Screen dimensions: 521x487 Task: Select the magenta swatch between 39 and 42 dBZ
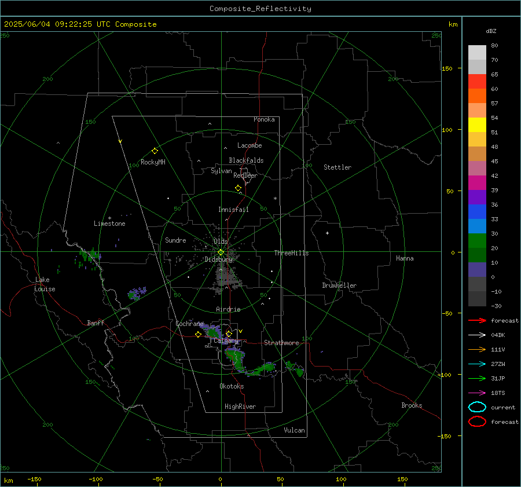[477, 183]
